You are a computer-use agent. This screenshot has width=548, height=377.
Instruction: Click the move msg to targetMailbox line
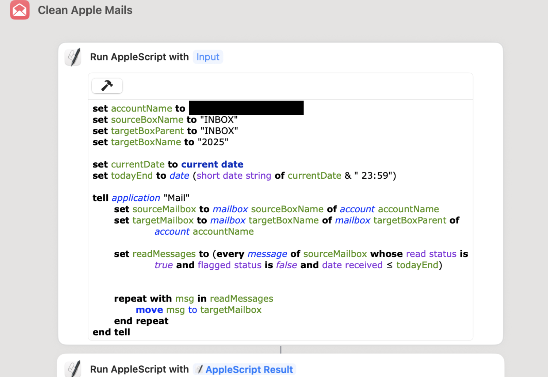point(199,310)
